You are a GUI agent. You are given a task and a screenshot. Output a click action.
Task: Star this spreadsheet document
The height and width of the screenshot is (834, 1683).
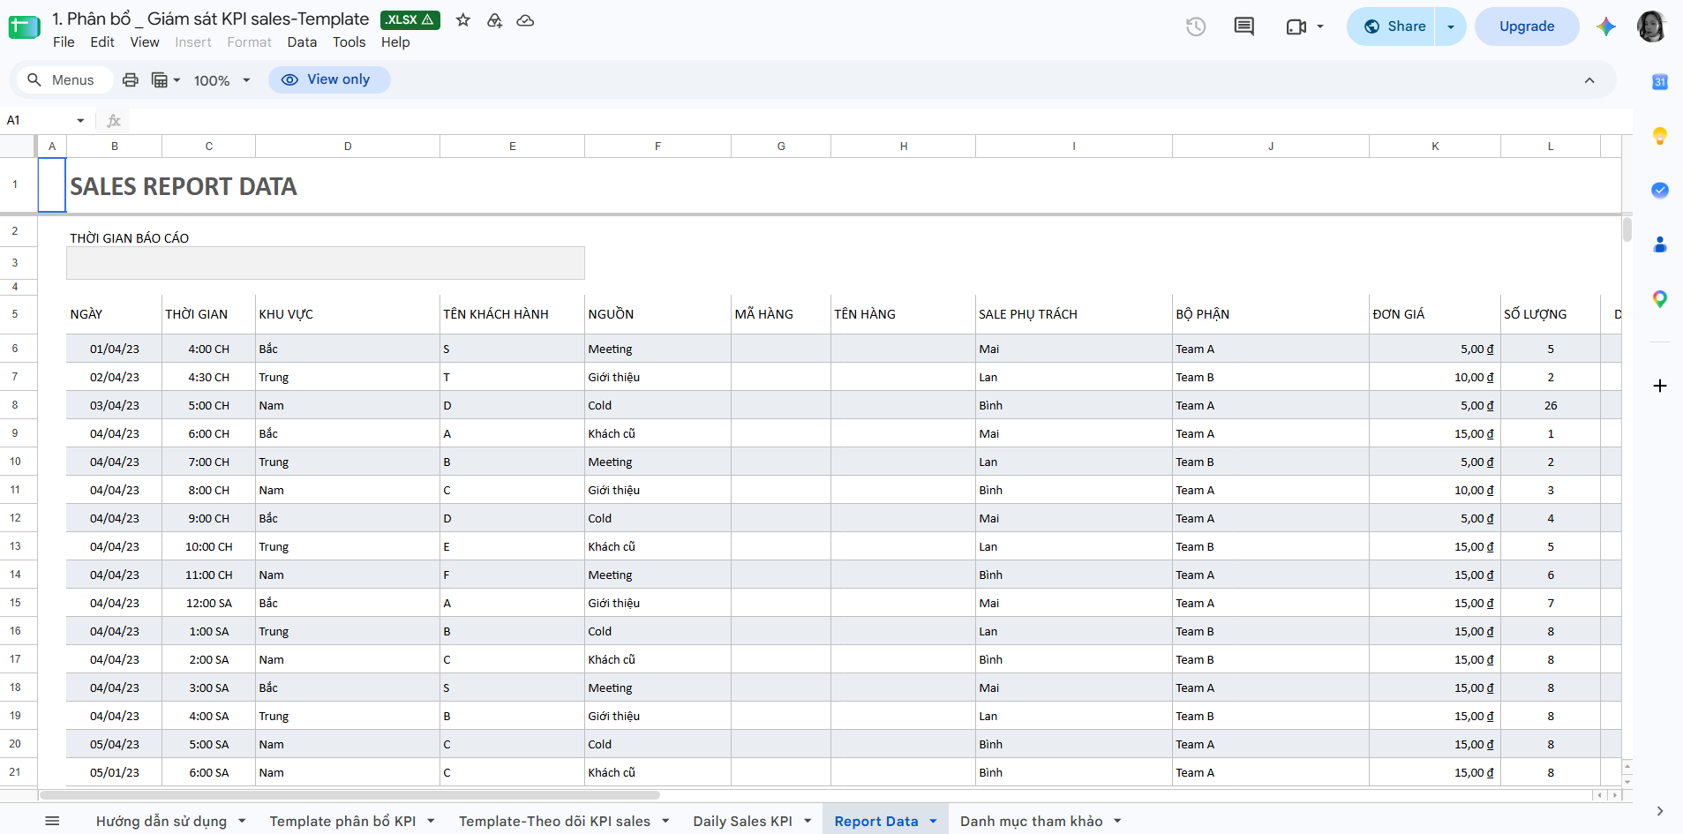click(x=463, y=20)
